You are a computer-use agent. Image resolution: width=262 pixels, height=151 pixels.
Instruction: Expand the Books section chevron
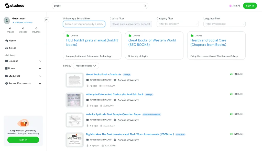pyautogui.click(x=40, y=68)
